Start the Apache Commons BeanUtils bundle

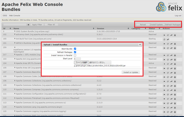coord(164,73)
